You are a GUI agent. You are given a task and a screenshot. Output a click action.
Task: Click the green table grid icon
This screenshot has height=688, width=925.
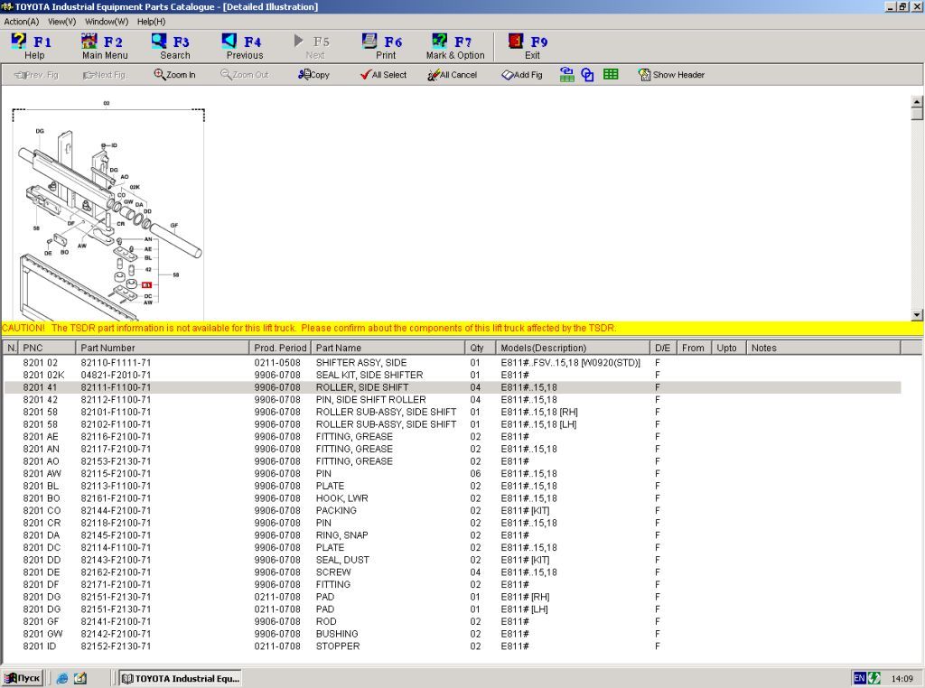pyautogui.click(x=611, y=74)
